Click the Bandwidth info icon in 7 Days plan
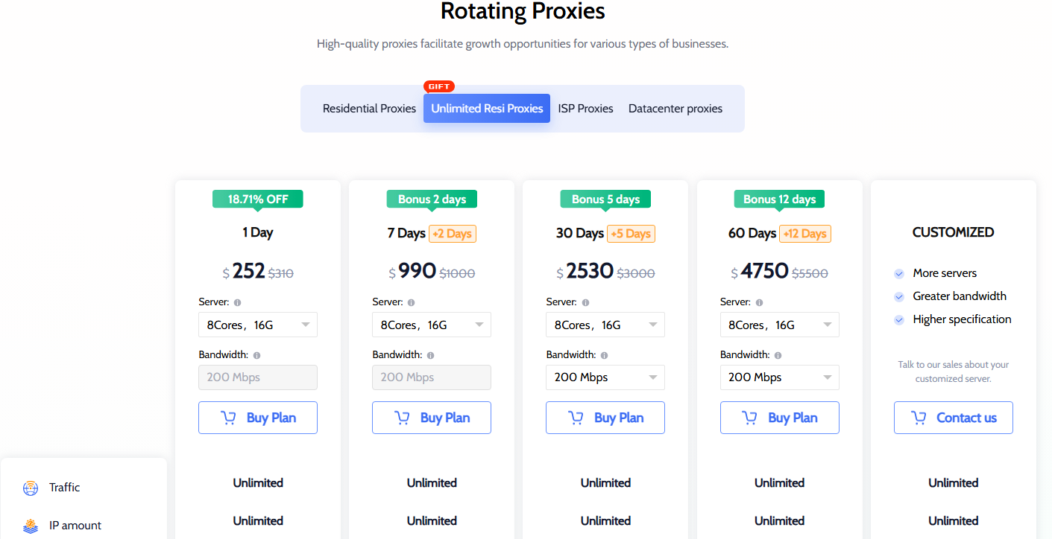Image resolution: width=1052 pixels, height=539 pixels. [431, 356]
